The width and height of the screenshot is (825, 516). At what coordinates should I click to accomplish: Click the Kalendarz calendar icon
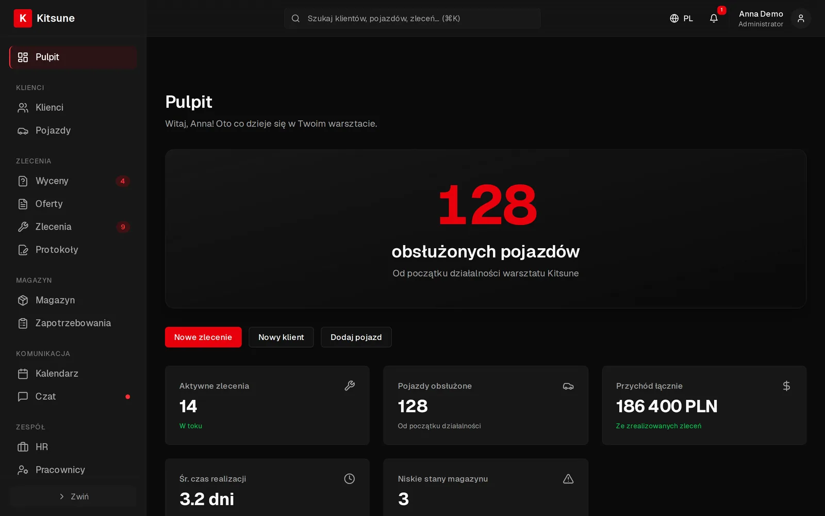coord(23,374)
